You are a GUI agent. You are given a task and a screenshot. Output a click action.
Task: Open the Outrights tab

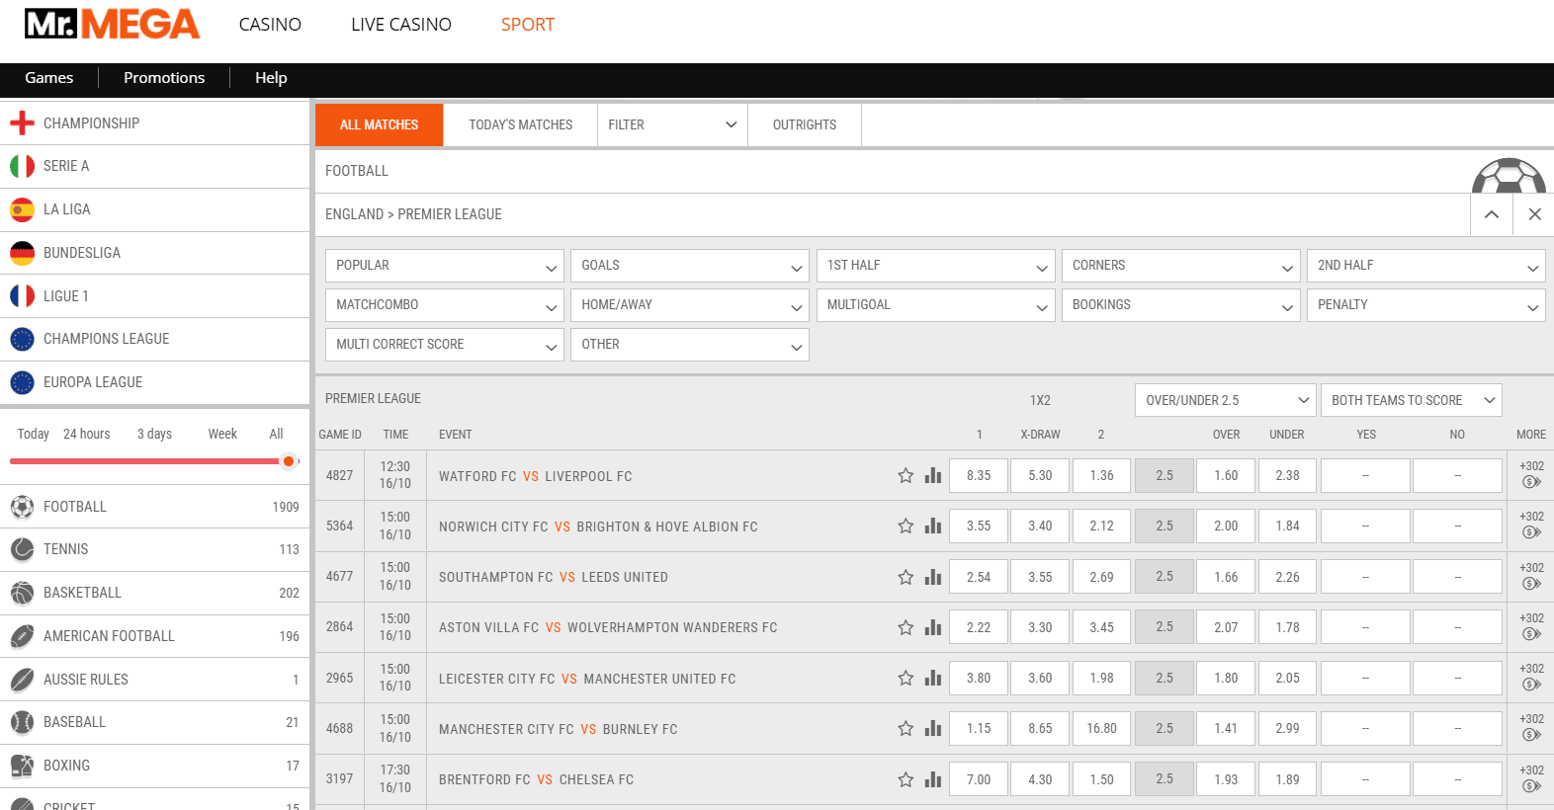click(x=804, y=124)
